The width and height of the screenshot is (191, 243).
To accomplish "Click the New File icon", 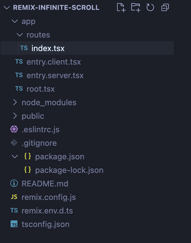I will [x=121, y=7].
